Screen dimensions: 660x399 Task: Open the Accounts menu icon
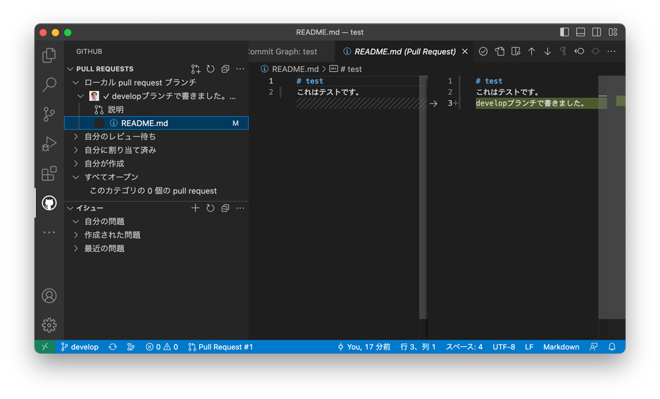49,295
